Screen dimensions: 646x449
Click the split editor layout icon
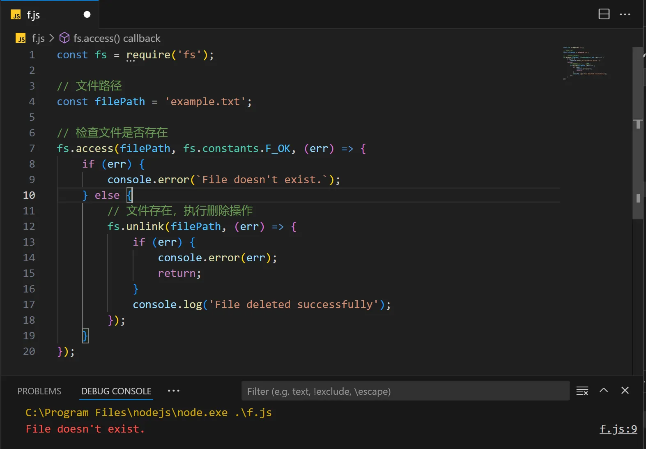click(604, 14)
